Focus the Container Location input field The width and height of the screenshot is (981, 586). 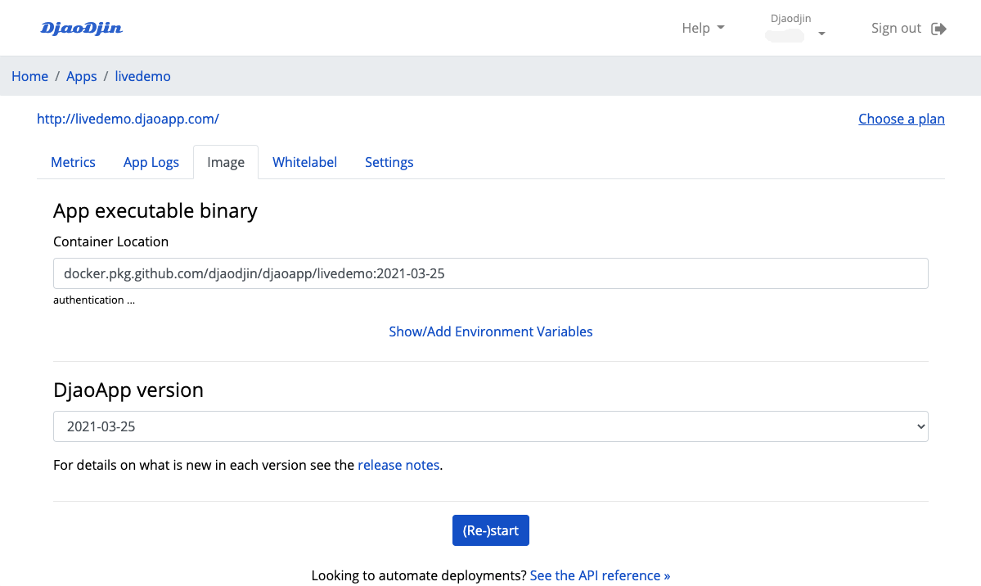click(x=491, y=273)
